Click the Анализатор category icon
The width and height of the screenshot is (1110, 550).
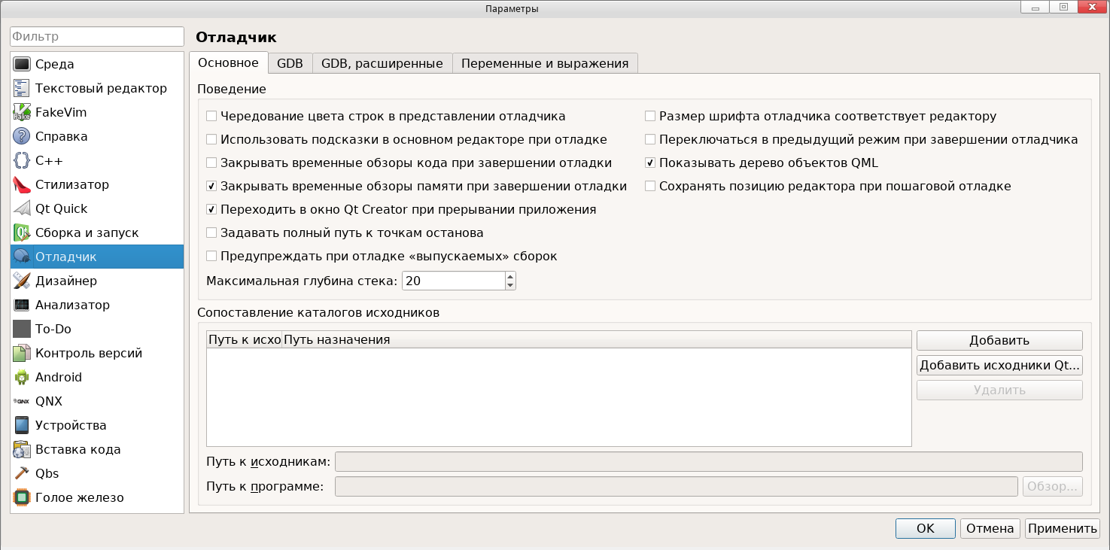(22, 305)
